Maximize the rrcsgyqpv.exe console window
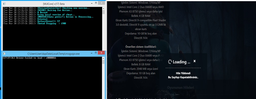 click(x=96, y=53)
